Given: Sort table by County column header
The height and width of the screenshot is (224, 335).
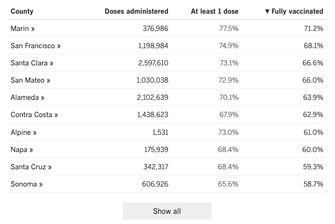Looking at the screenshot, I should tap(22, 11).
